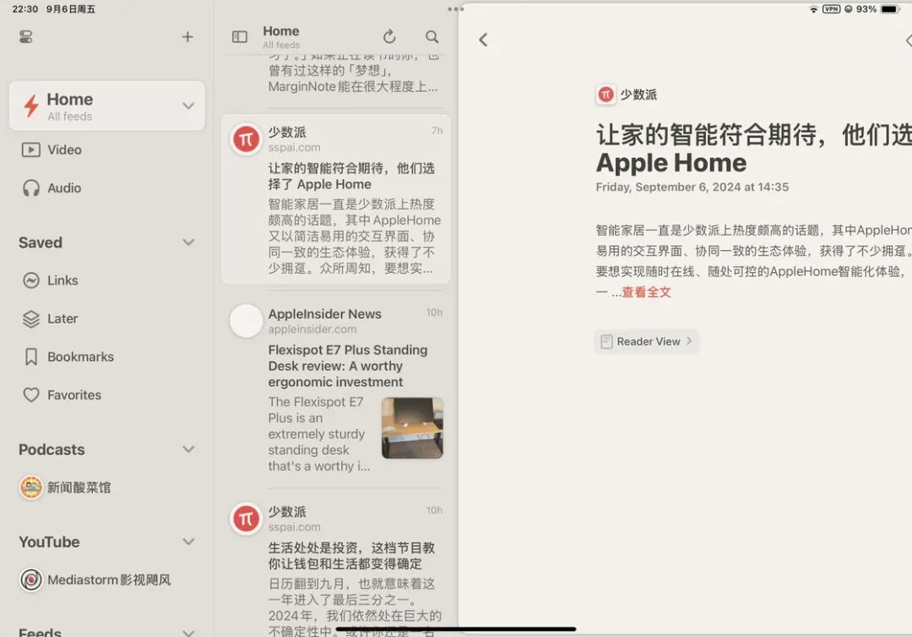Go back using the left chevron
The height and width of the screenshot is (637, 912).
click(x=483, y=40)
